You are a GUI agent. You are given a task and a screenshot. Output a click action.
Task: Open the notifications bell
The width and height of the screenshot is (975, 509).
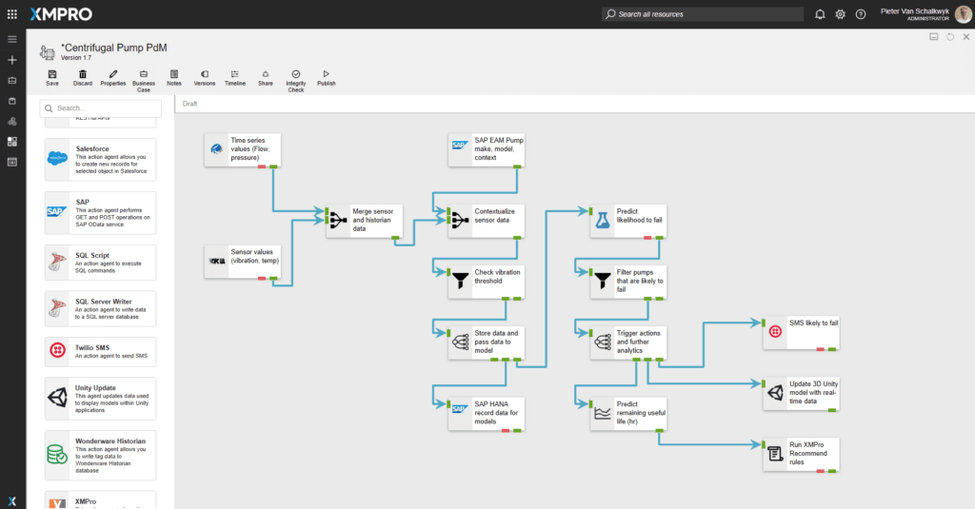click(x=820, y=14)
